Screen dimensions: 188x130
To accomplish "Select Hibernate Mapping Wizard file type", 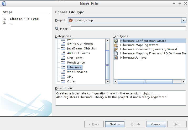I will point(139,45).
